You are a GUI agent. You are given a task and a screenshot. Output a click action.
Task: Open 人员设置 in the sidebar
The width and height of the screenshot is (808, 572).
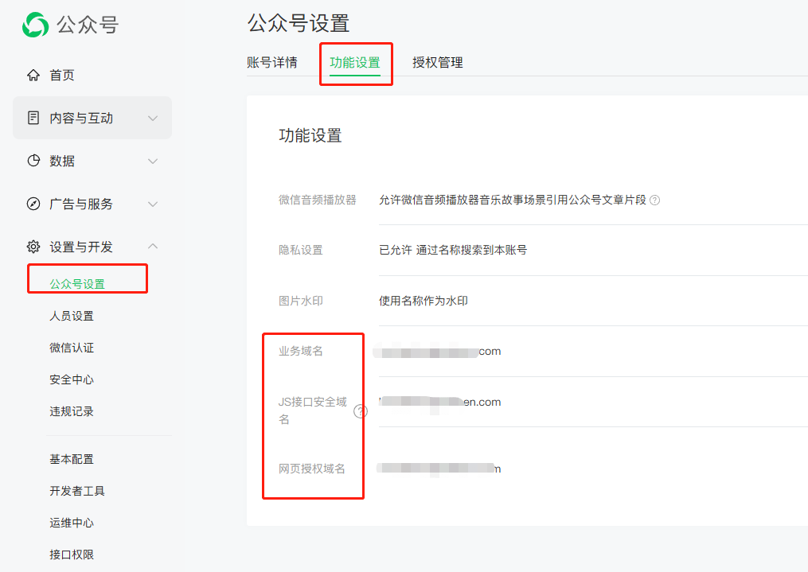click(x=72, y=316)
